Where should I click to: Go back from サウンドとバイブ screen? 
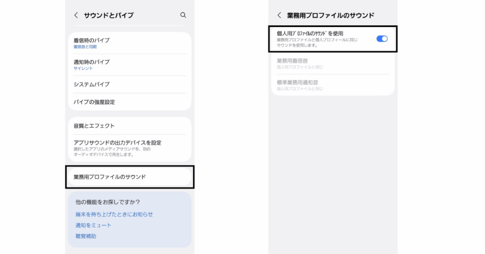[x=76, y=15]
